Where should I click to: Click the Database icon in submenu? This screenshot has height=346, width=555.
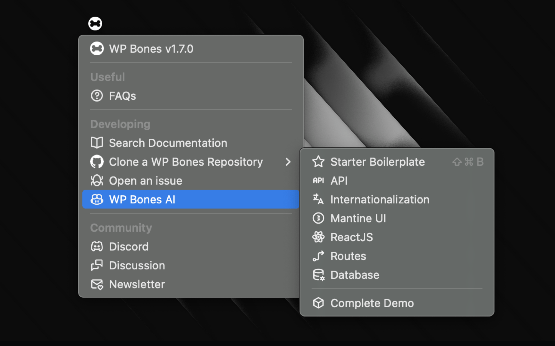point(318,275)
